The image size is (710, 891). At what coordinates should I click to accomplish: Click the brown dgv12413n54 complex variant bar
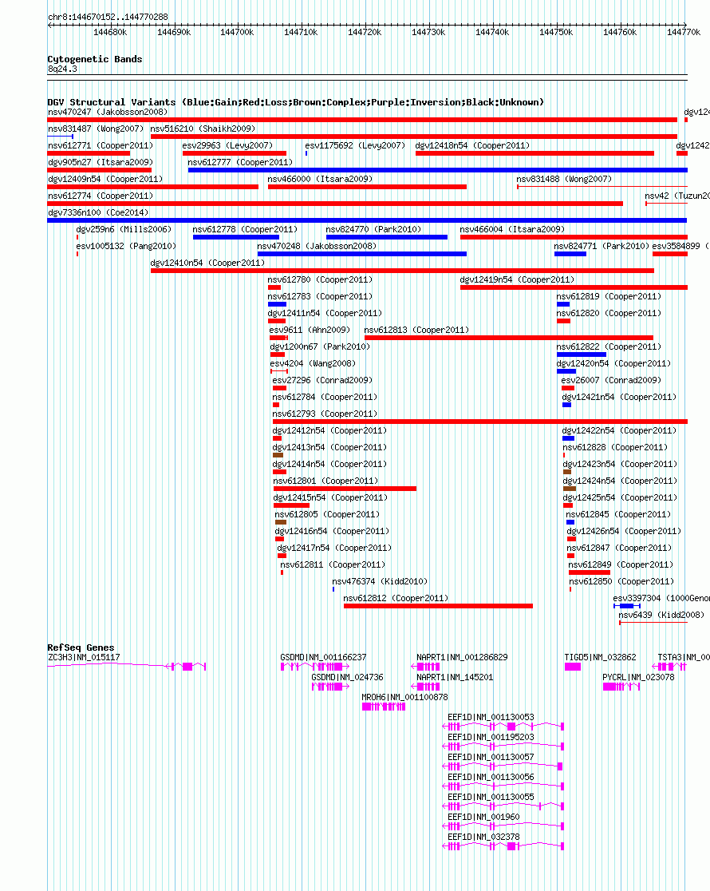[278, 455]
